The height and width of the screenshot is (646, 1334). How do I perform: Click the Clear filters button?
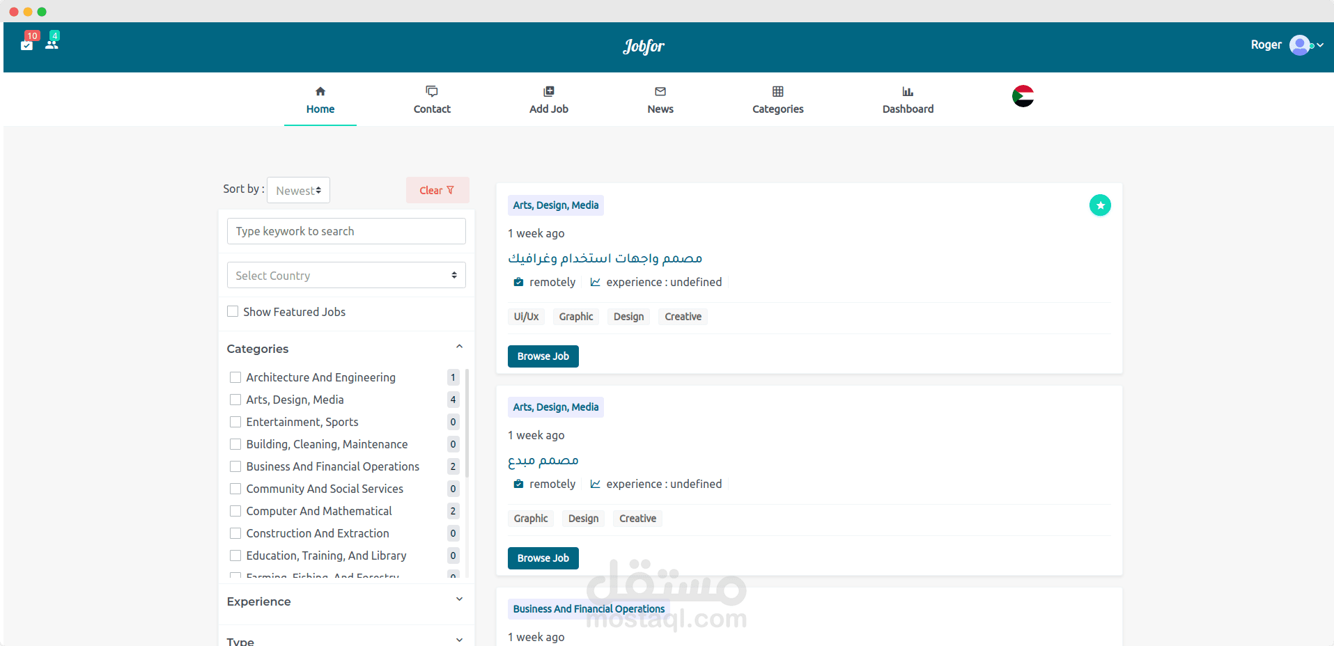[437, 190]
